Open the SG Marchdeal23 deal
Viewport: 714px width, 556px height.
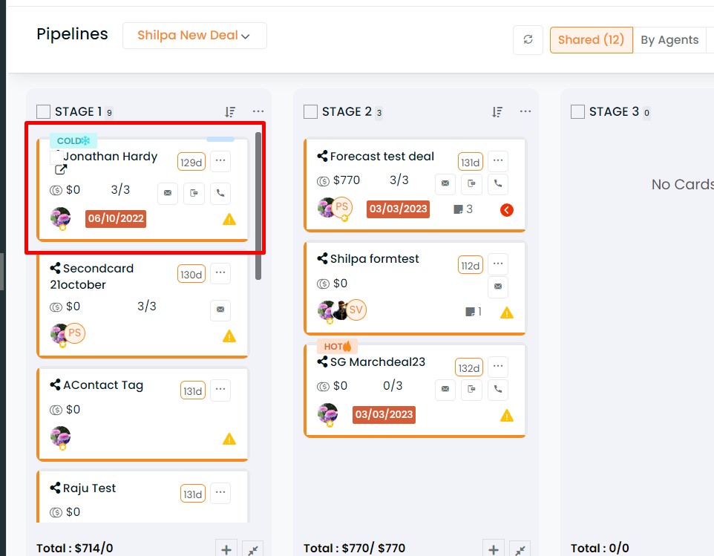click(378, 362)
